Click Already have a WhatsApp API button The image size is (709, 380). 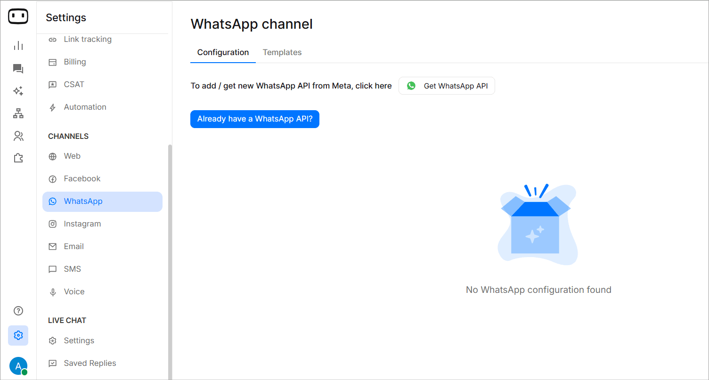point(255,119)
